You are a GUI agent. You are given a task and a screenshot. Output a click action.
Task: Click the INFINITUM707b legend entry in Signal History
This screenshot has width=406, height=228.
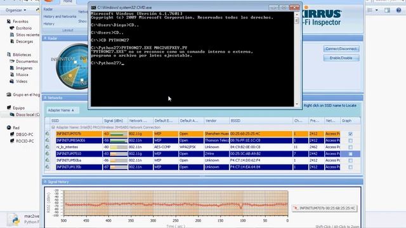324,208
